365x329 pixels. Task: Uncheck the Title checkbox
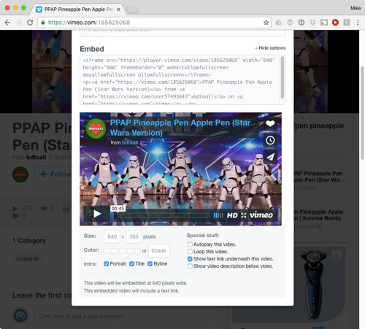click(x=131, y=264)
